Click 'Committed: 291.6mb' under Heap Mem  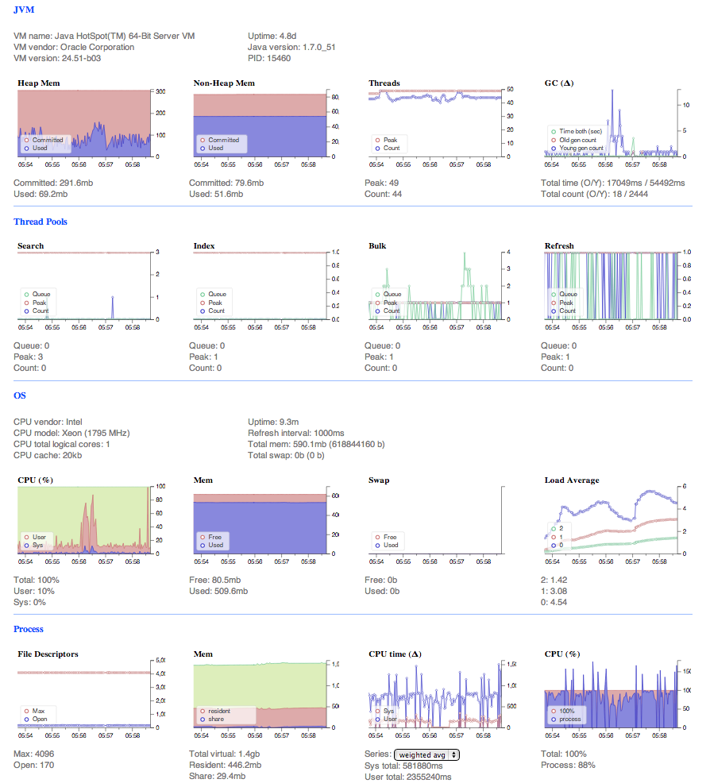point(53,183)
